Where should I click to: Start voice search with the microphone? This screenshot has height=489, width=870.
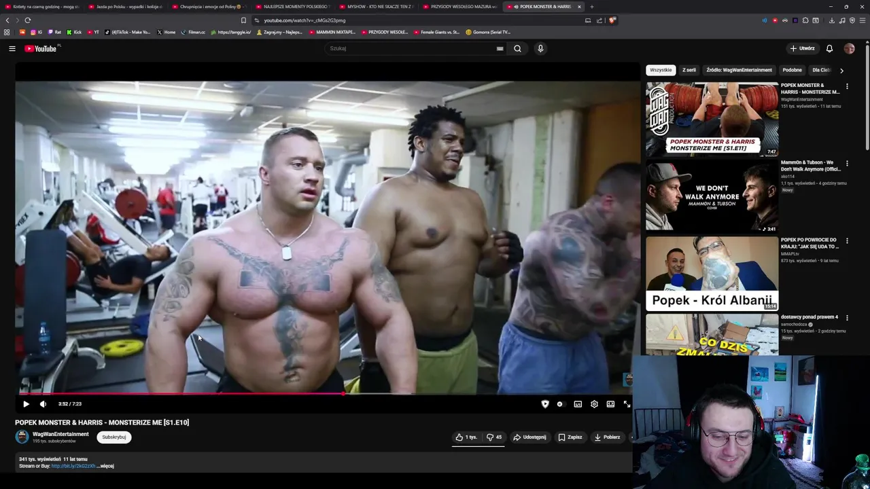(x=540, y=48)
